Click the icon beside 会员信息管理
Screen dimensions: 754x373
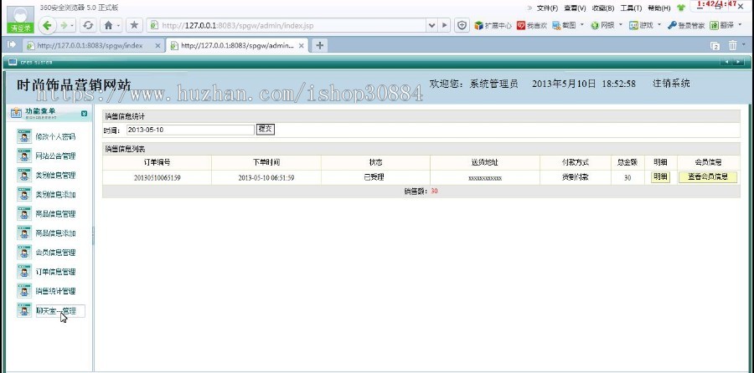[24, 252]
